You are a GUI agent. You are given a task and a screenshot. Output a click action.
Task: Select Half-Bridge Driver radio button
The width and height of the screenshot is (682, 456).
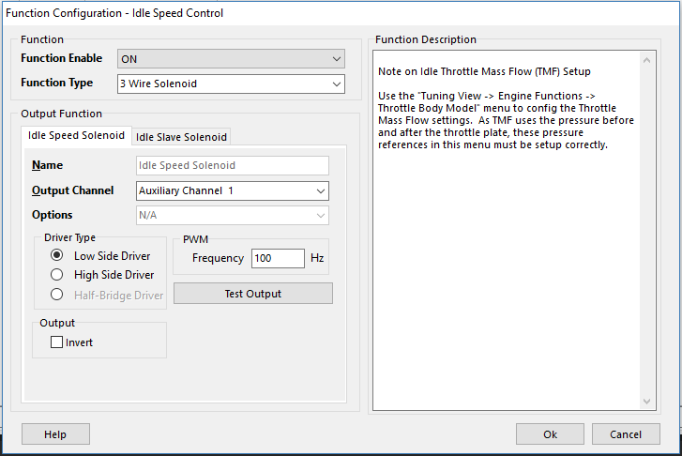pos(56,295)
